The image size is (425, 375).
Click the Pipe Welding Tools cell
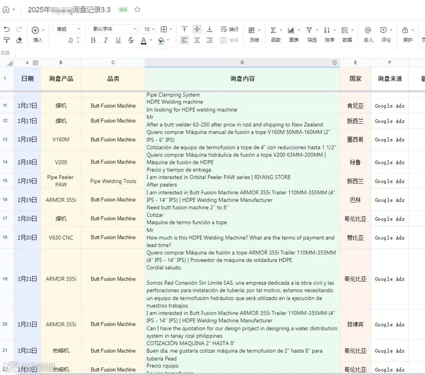tap(113, 181)
